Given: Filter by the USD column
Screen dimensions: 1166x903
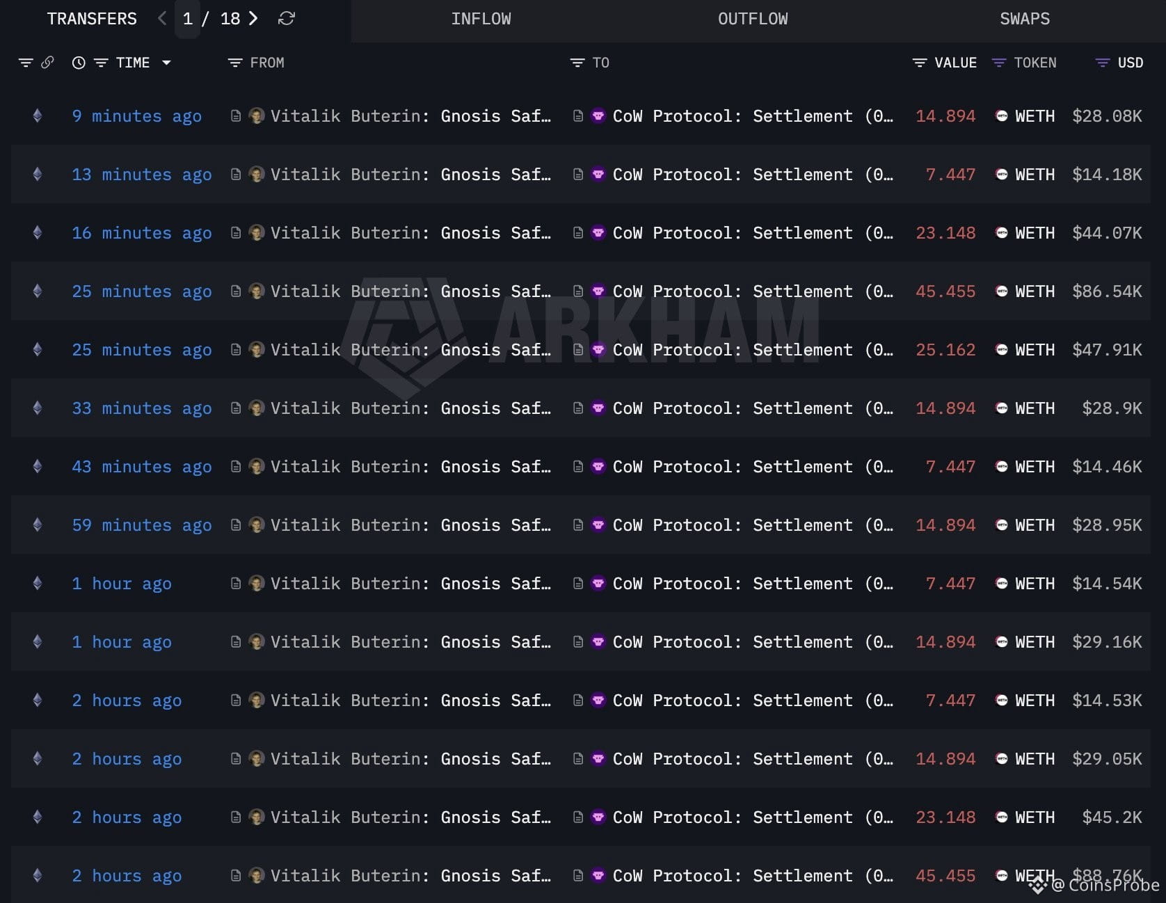Looking at the screenshot, I should 1103,63.
